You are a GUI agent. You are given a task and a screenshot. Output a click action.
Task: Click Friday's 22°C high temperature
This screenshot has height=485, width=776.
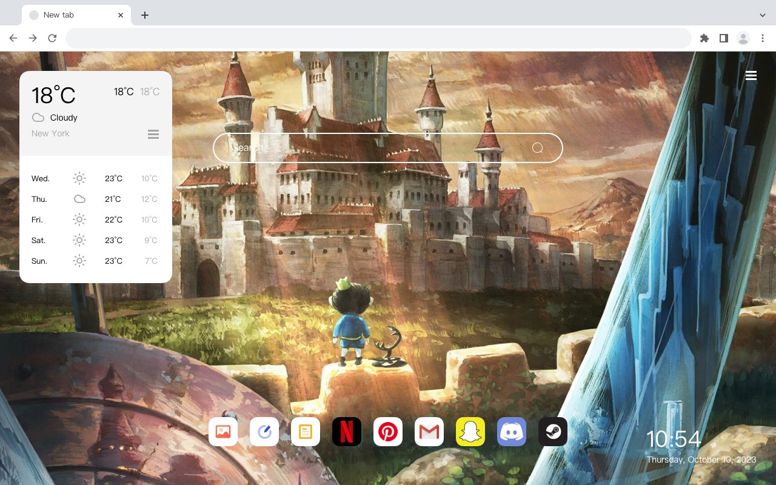click(113, 219)
